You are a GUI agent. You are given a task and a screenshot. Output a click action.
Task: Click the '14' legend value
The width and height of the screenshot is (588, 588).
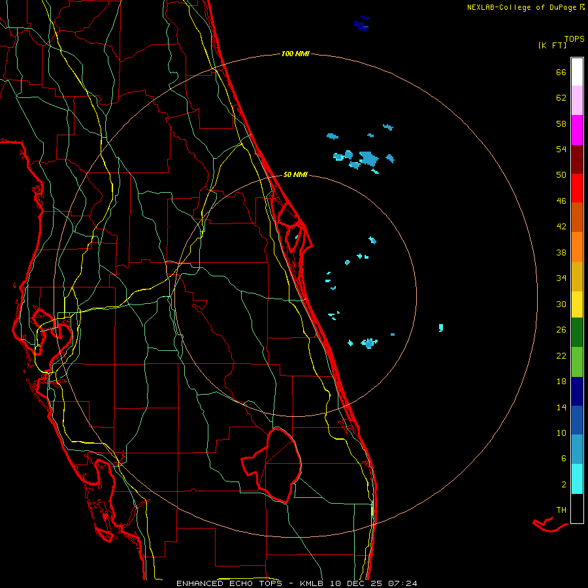tap(561, 407)
